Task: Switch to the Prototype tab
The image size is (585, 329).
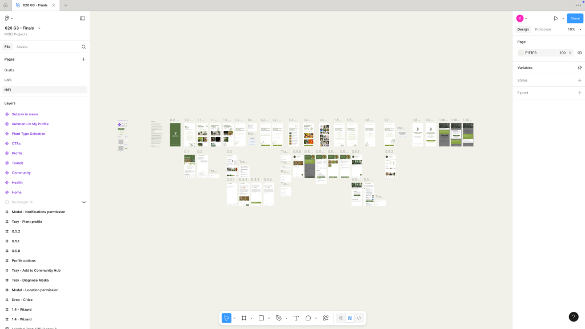Action: tap(543, 29)
